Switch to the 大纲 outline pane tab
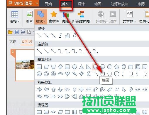 tap(13, 41)
